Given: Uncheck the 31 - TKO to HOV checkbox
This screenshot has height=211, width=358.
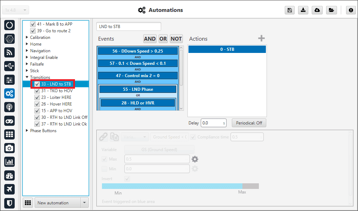Looking at the screenshot, I should (x=37, y=91).
